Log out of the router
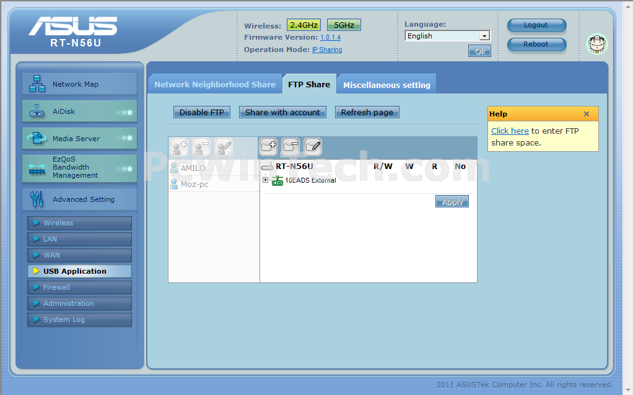Screen dimensions: 633x395 [x=536, y=25]
